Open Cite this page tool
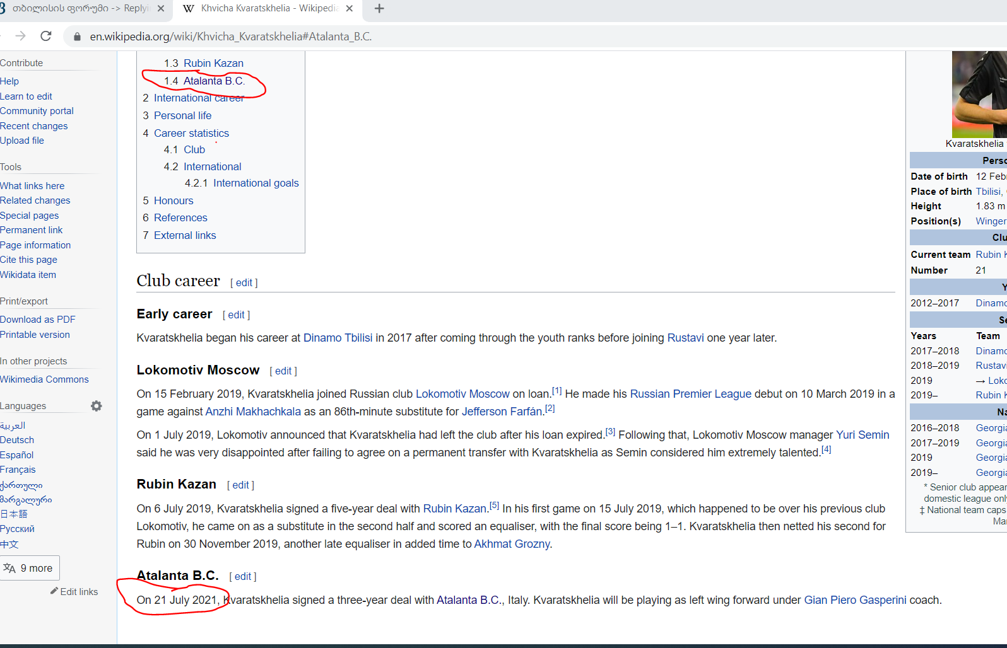The height and width of the screenshot is (648, 1007). click(x=28, y=260)
